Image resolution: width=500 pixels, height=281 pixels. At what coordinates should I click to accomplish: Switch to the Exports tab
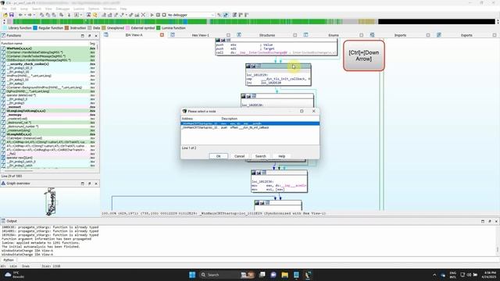pyautogui.click(x=466, y=35)
